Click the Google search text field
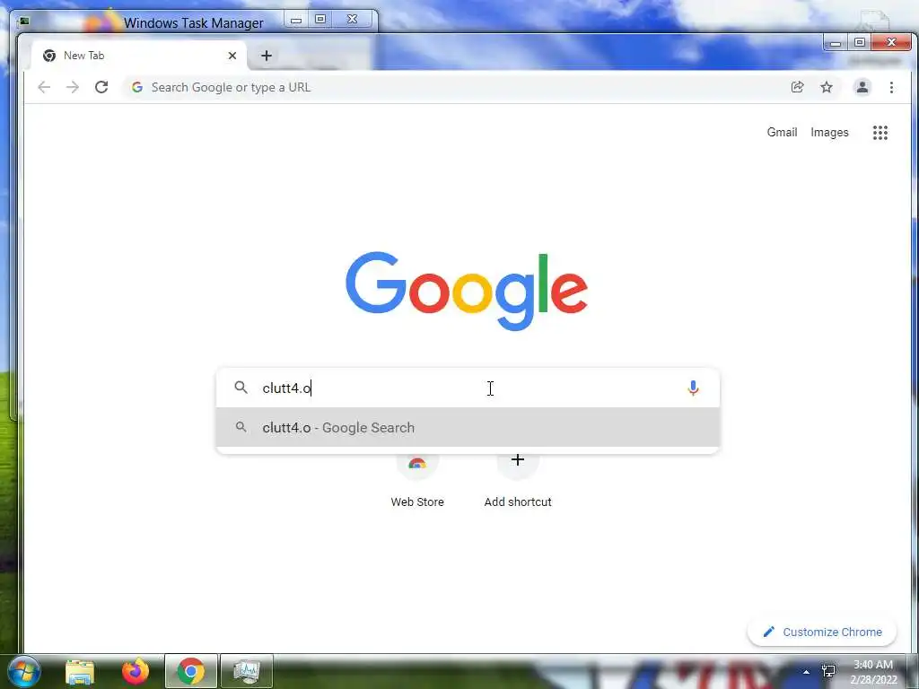 click(468, 388)
